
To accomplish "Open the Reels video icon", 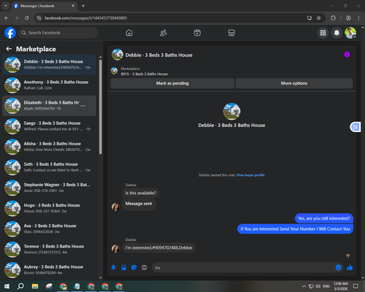I will point(197,33).
